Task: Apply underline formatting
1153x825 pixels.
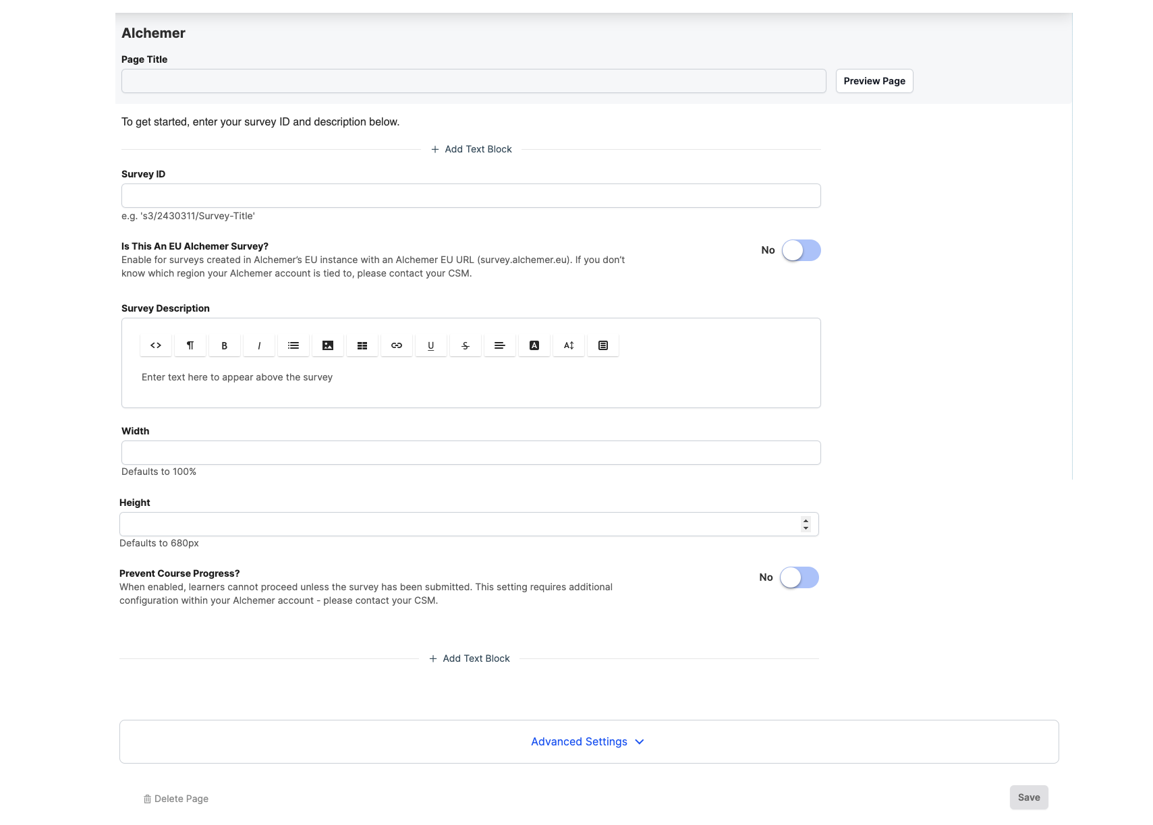Action: coord(430,345)
